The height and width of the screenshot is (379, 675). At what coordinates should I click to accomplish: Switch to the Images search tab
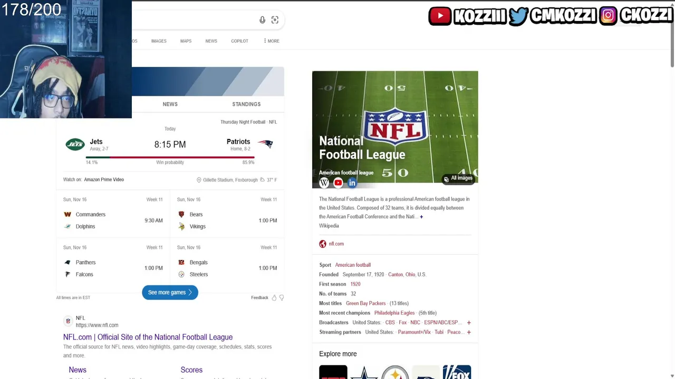point(159,41)
